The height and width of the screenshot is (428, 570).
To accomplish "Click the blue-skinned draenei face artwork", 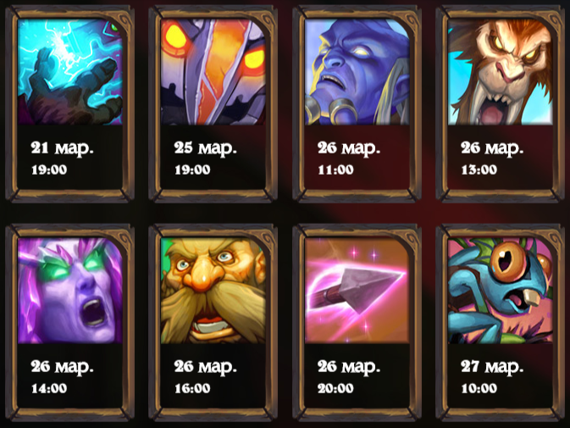I will [357, 72].
